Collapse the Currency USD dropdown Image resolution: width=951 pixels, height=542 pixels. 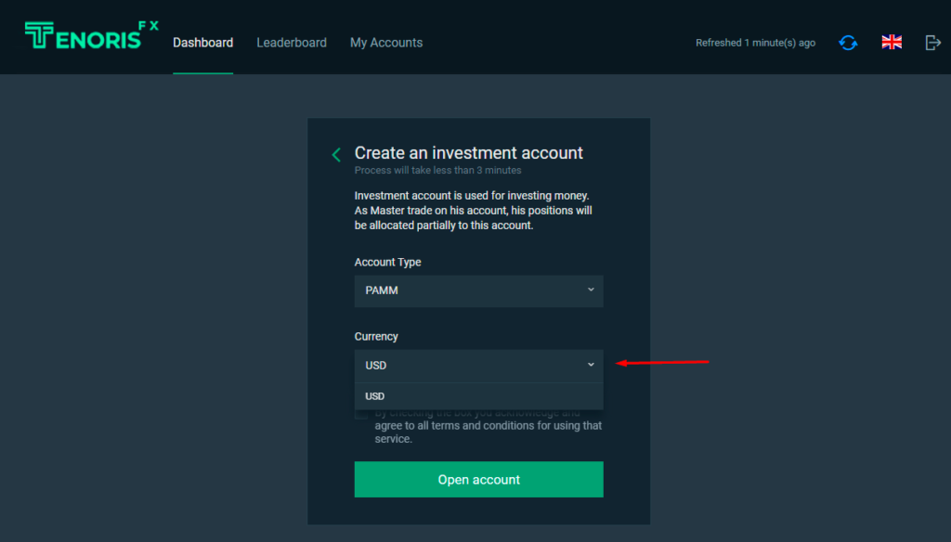pos(469,366)
